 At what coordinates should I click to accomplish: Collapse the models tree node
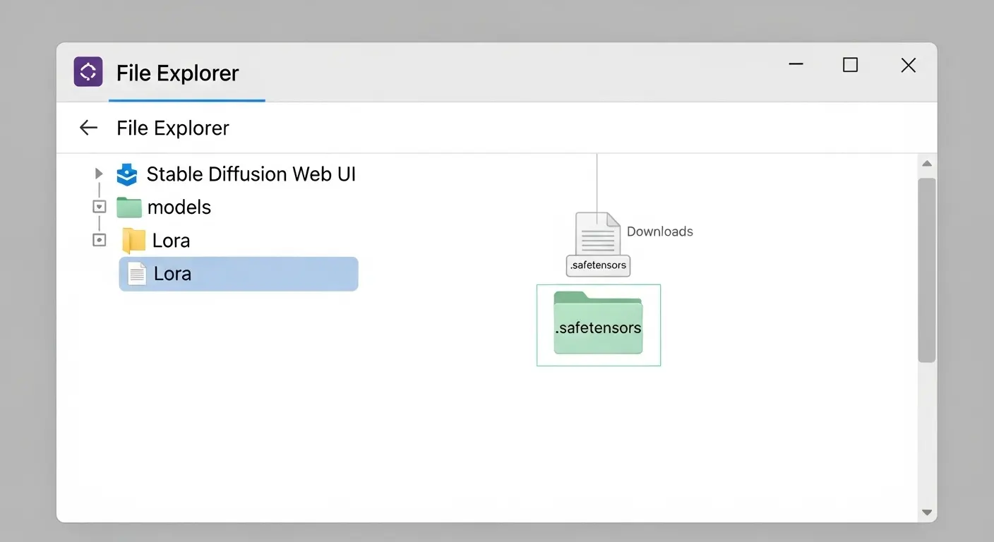(100, 207)
